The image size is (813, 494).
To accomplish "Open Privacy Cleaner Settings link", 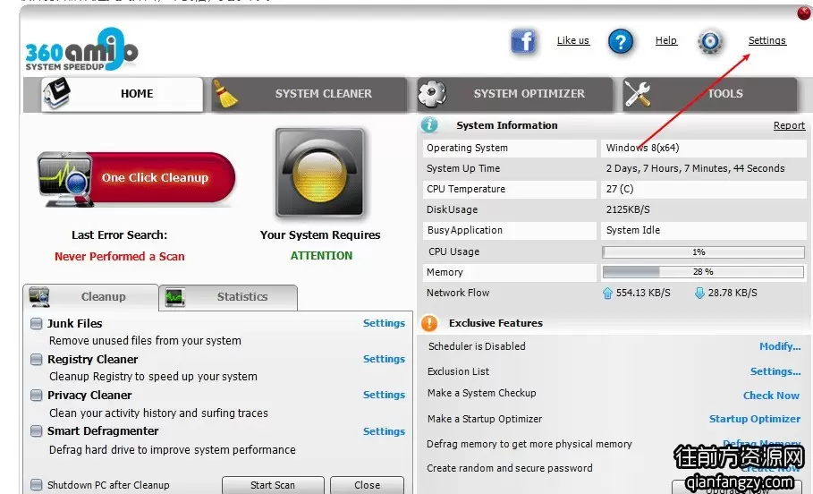I will click(x=385, y=395).
